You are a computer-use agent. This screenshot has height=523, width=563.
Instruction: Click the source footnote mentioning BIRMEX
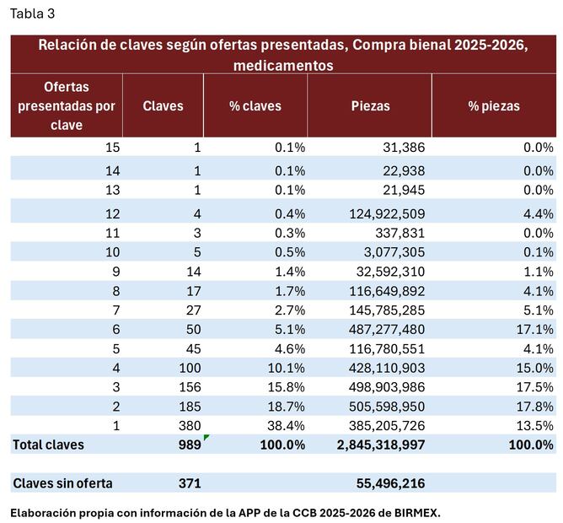225,512
